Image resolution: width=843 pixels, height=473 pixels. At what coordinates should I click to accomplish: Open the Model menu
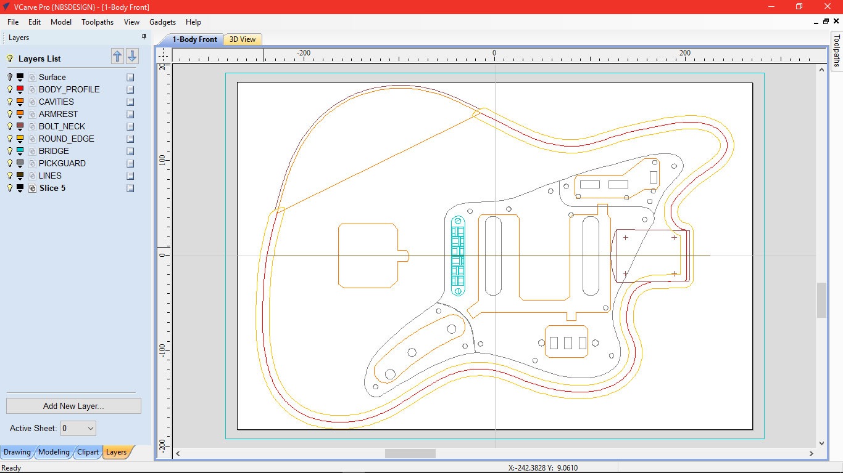click(61, 22)
